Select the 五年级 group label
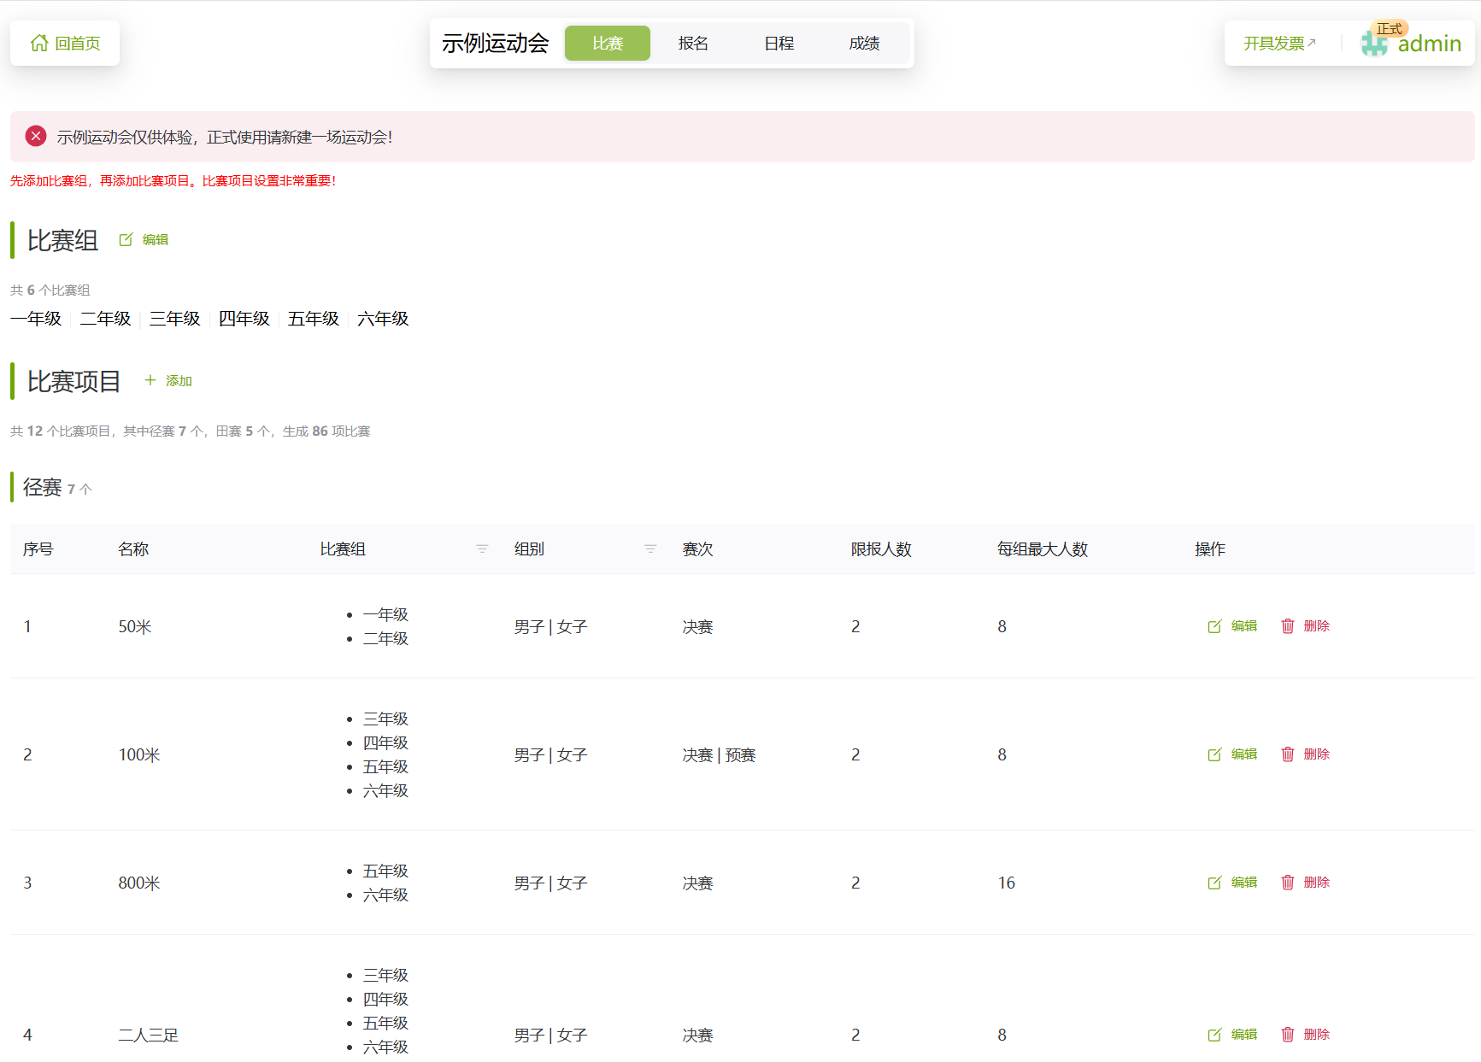Screen dimensions: 1481x1062 pos(314,319)
